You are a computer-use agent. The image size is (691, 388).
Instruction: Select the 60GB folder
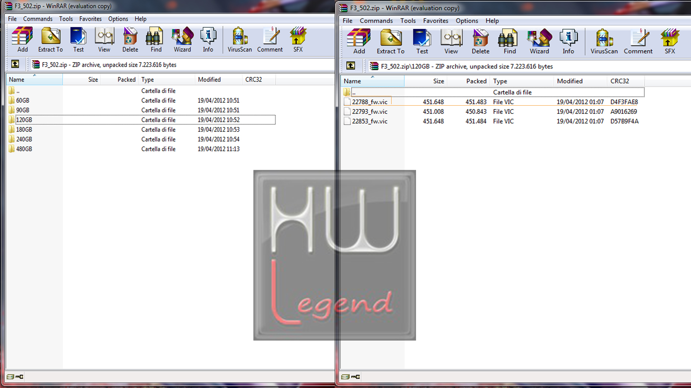click(142, 100)
